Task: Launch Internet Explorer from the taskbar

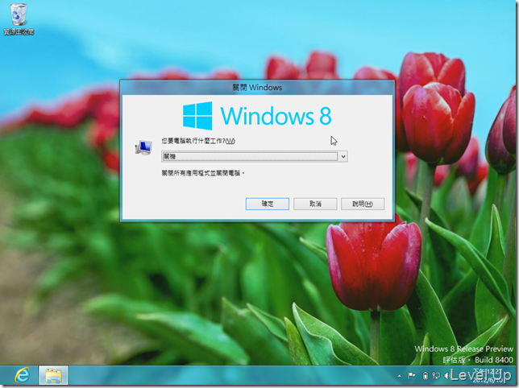Action: [23, 375]
